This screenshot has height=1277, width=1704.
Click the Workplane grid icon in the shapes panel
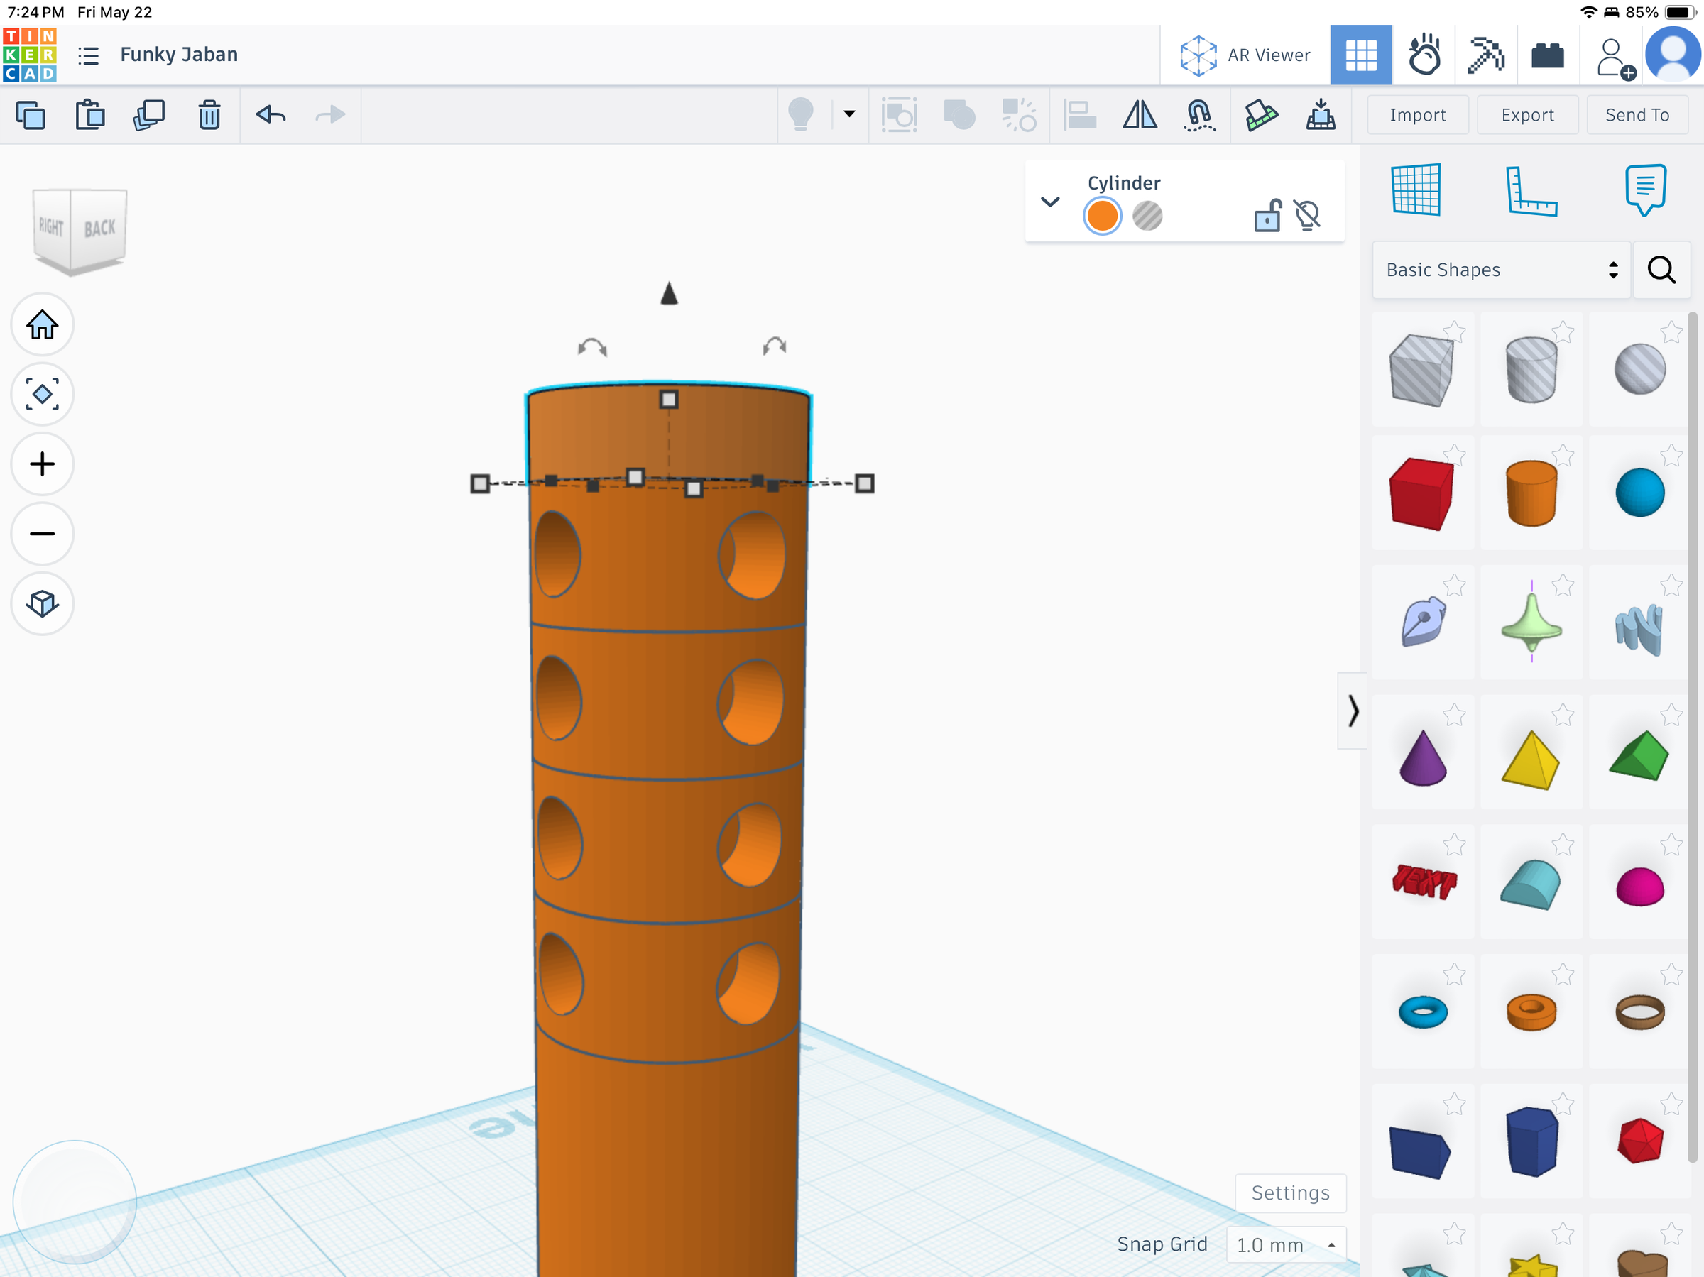tap(1415, 190)
